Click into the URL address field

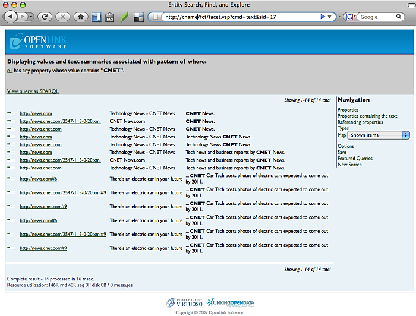pyautogui.click(x=240, y=17)
